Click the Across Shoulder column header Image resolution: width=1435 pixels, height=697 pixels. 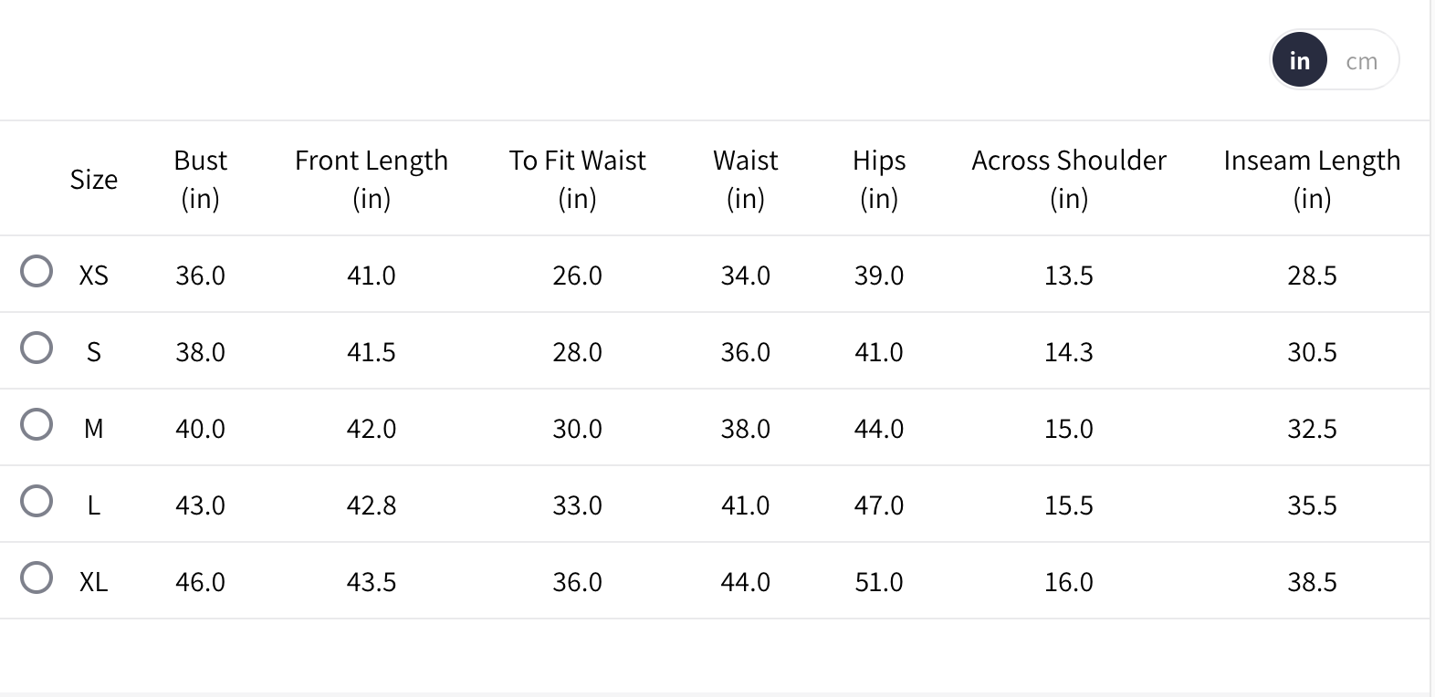[x=1069, y=179]
